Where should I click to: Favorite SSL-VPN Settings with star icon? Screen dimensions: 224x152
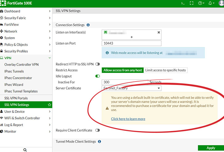tap(50, 105)
